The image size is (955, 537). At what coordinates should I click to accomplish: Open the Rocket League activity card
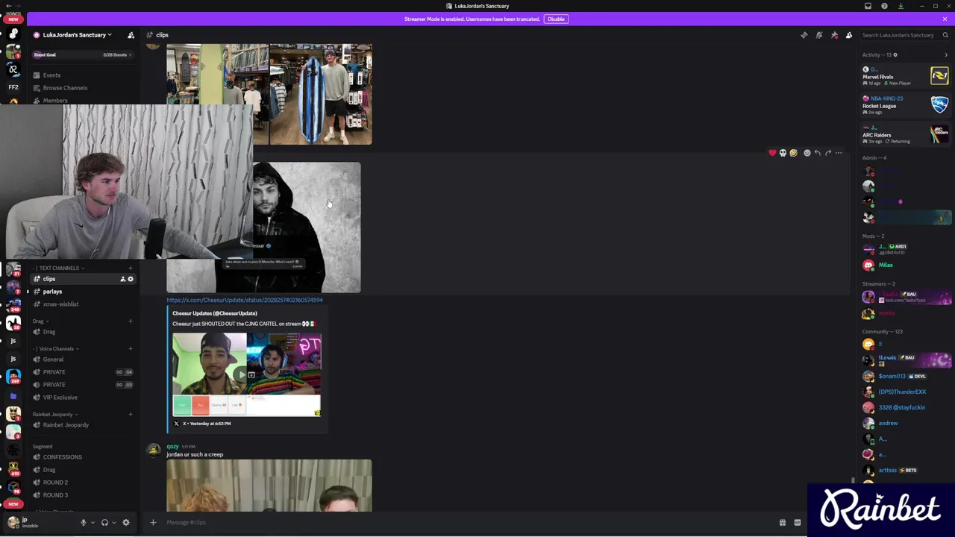905,105
